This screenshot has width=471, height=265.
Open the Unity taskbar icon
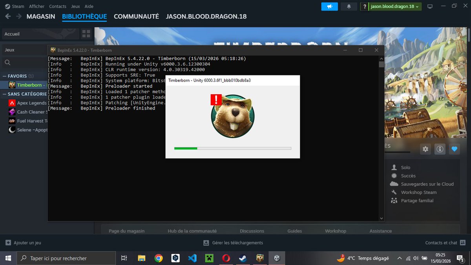click(x=277, y=258)
